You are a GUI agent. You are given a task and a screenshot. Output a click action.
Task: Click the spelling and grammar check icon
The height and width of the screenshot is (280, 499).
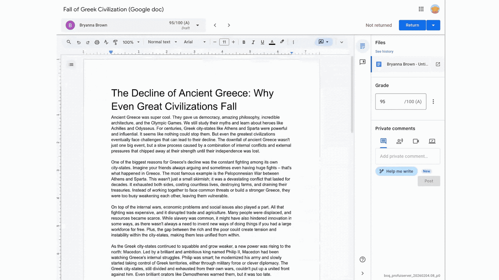(106, 42)
